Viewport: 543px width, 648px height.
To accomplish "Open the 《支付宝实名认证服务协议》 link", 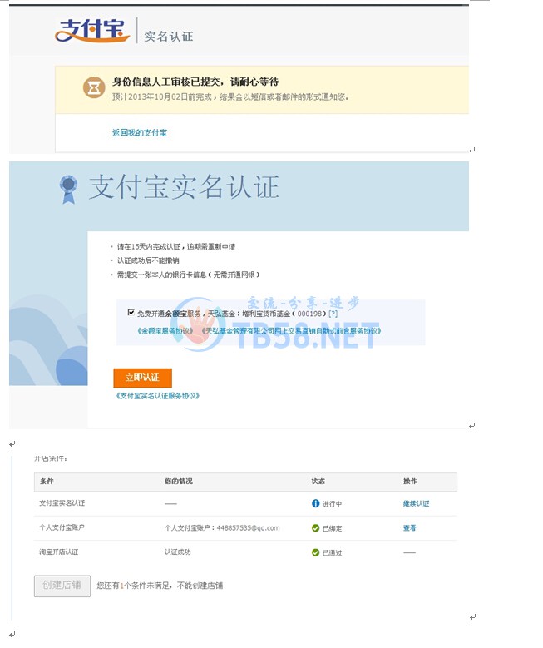I will [157, 396].
